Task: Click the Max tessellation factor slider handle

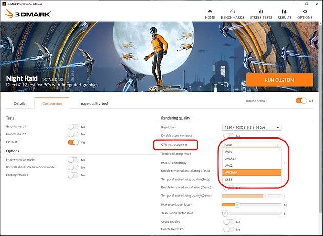Action: pos(237,205)
